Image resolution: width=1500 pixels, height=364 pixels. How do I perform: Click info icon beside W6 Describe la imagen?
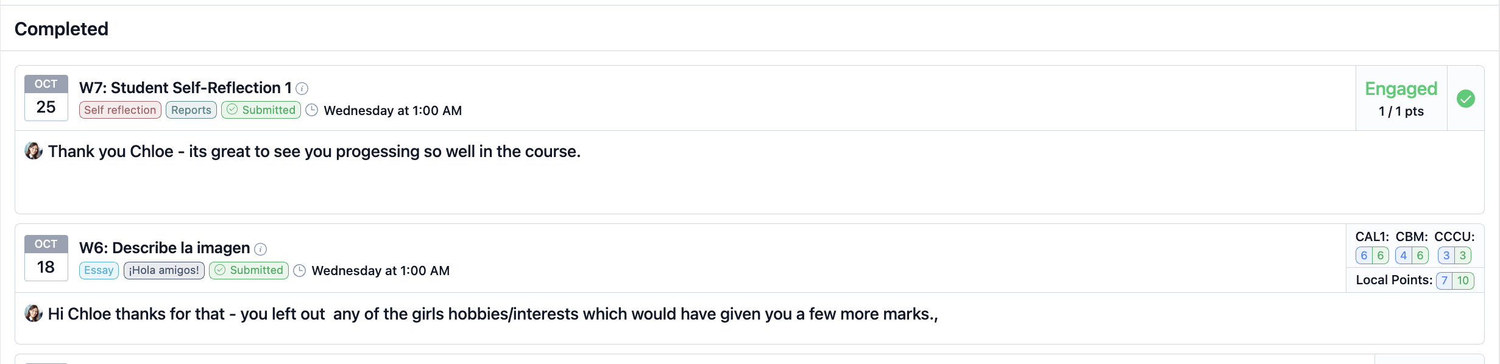click(260, 249)
